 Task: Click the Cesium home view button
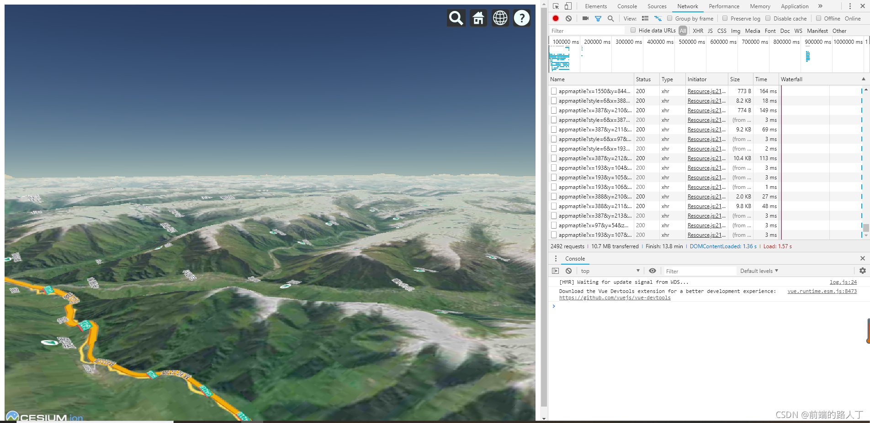pyautogui.click(x=477, y=17)
